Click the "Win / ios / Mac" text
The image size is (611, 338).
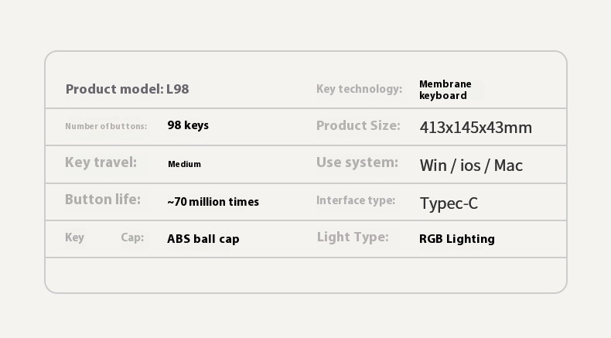(x=471, y=166)
